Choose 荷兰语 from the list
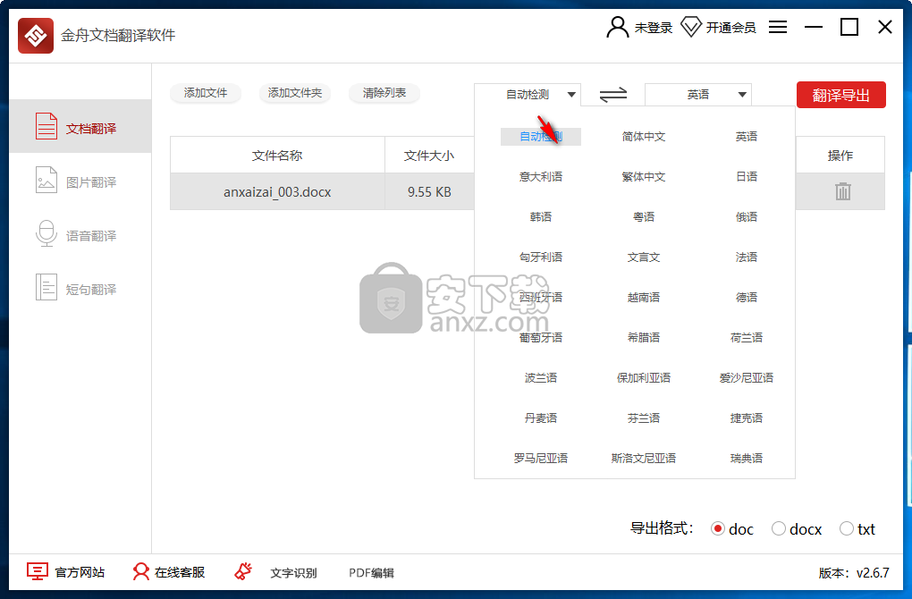 click(x=747, y=337)
